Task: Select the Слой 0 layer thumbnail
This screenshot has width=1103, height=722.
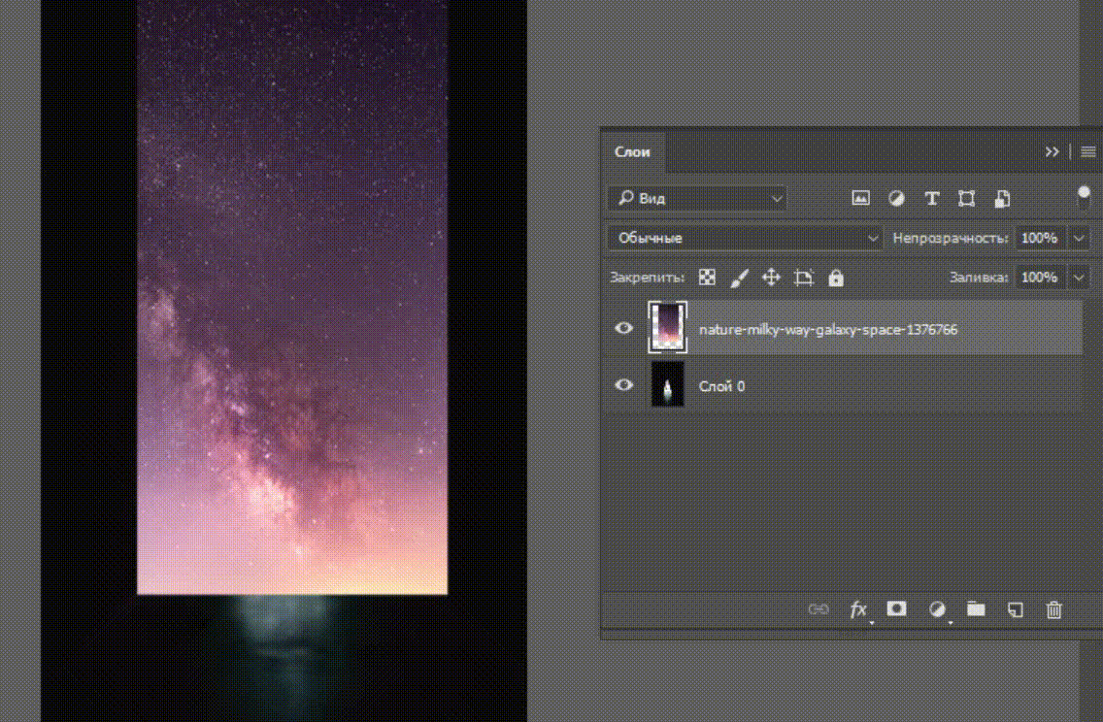Action: [x=668, y=384]
